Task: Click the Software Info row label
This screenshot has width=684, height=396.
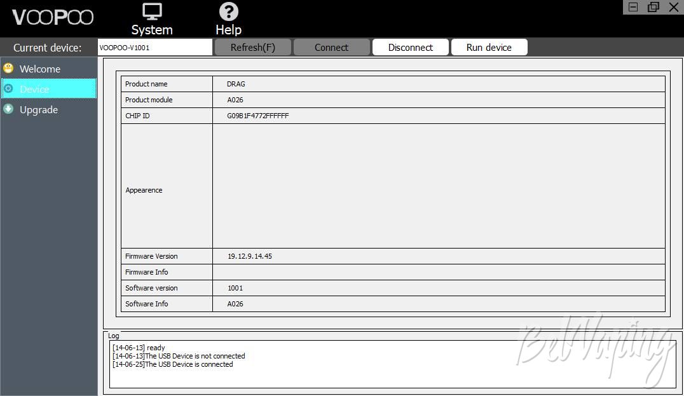Action: (147, 304)
